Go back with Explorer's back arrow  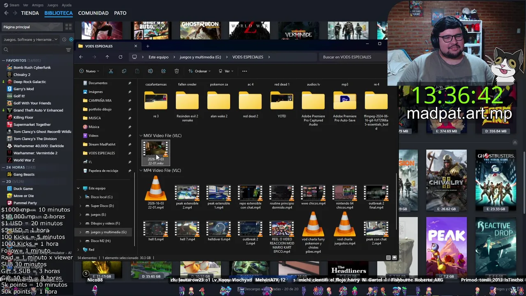tap(81, 57)
